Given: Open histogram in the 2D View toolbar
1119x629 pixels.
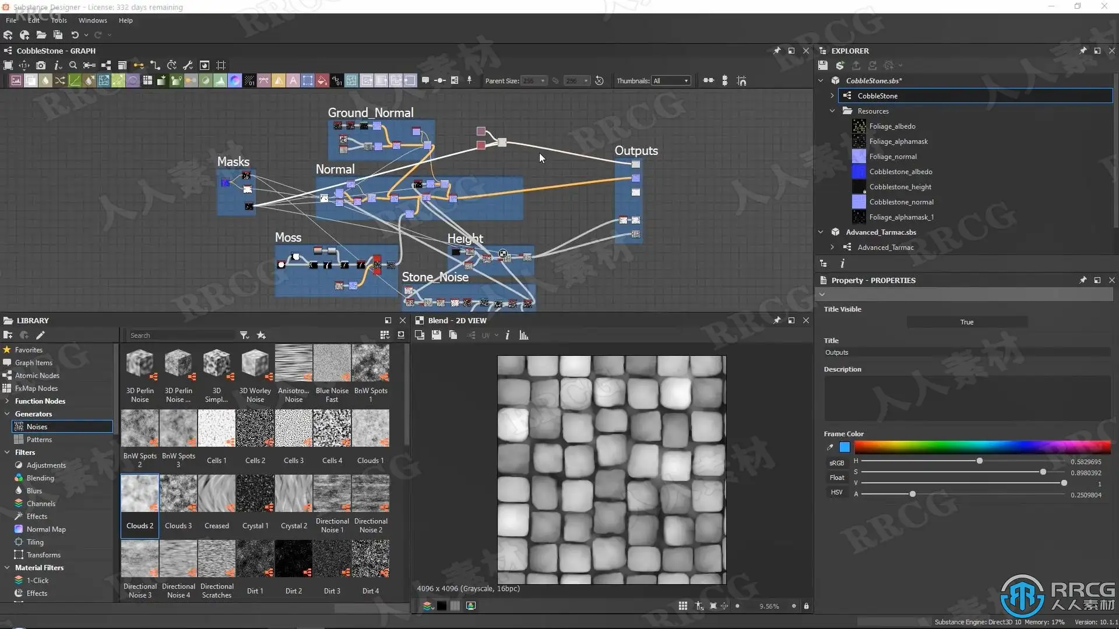Looking at the screenshot, I should point(523,335).
